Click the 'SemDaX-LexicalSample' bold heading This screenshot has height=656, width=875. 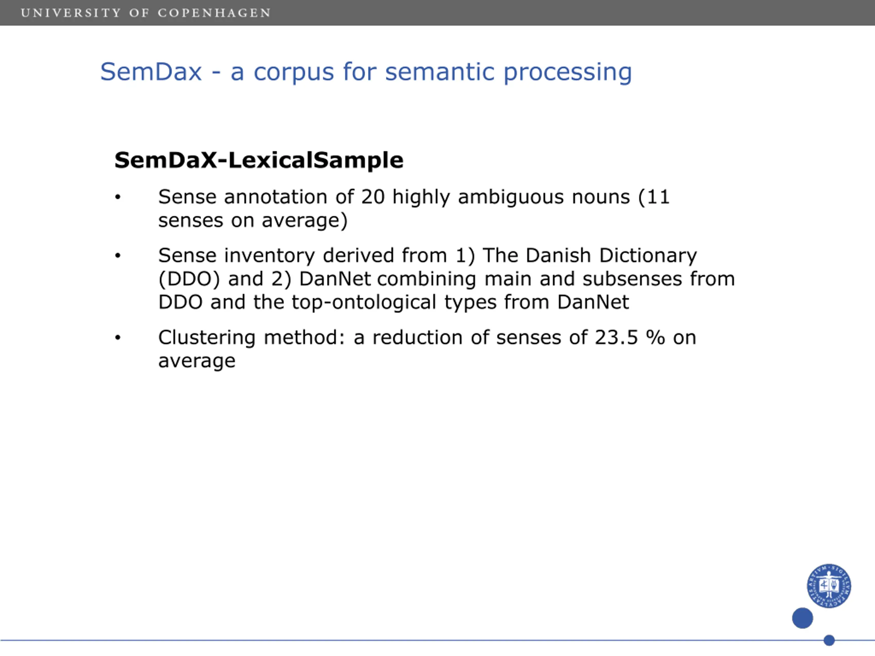[259, 160]
